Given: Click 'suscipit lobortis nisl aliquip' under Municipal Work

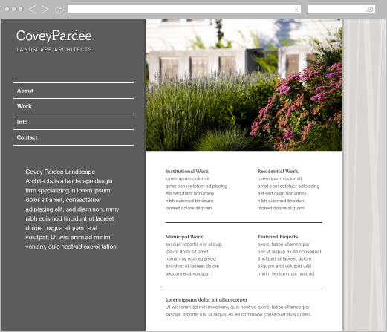Looking at the screenshot, I should pos(194,244).
